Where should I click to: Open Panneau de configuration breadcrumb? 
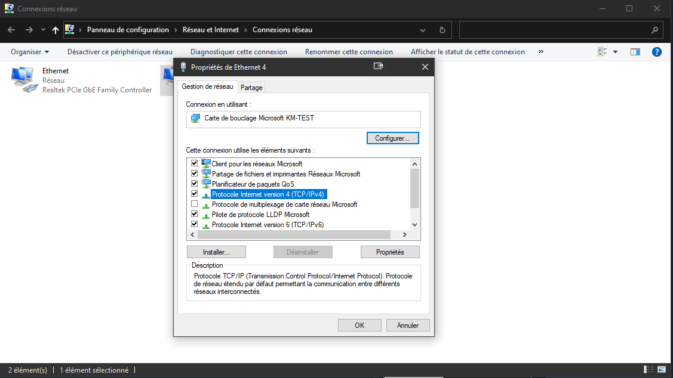pos(128,30)
